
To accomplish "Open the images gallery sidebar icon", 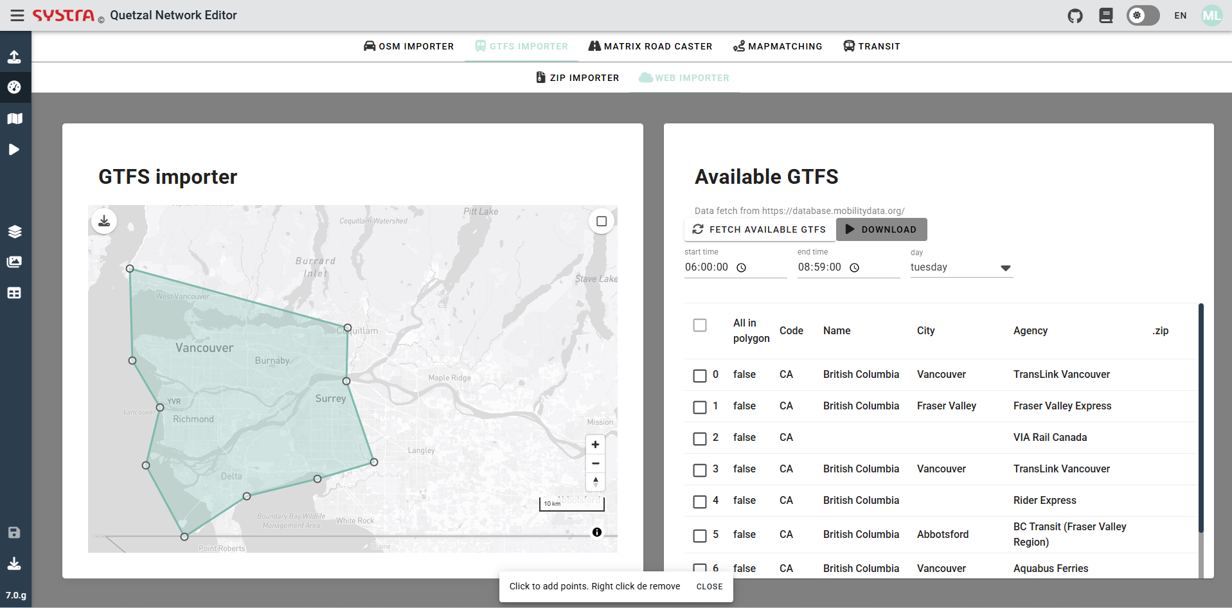I will coord(14,262).
